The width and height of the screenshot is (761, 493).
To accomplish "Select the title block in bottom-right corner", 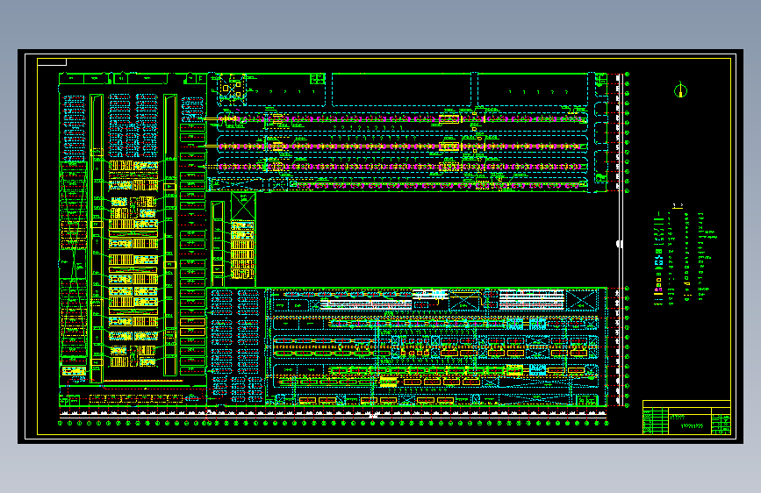I will [x=686, y=418].
